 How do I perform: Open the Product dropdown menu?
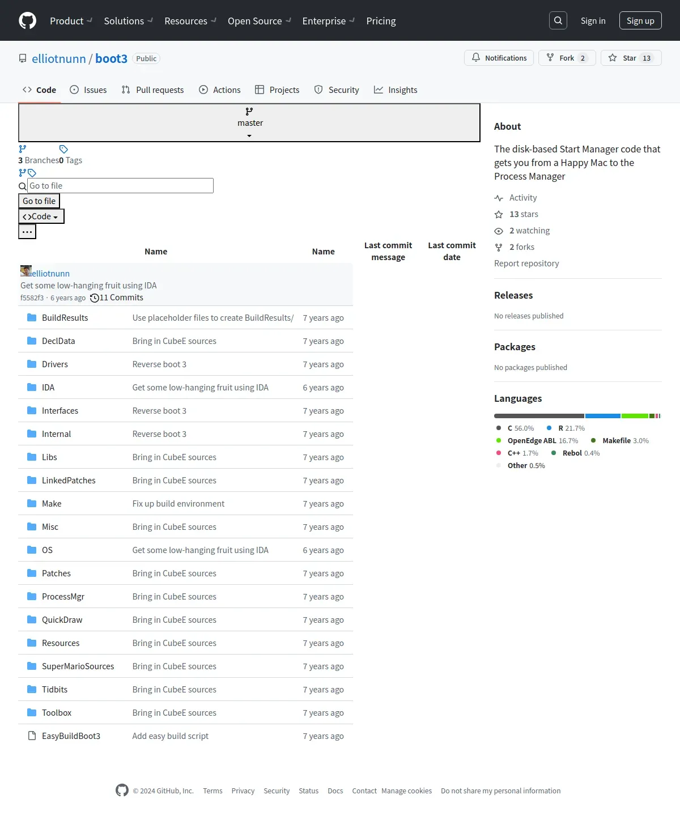point(71,21)
